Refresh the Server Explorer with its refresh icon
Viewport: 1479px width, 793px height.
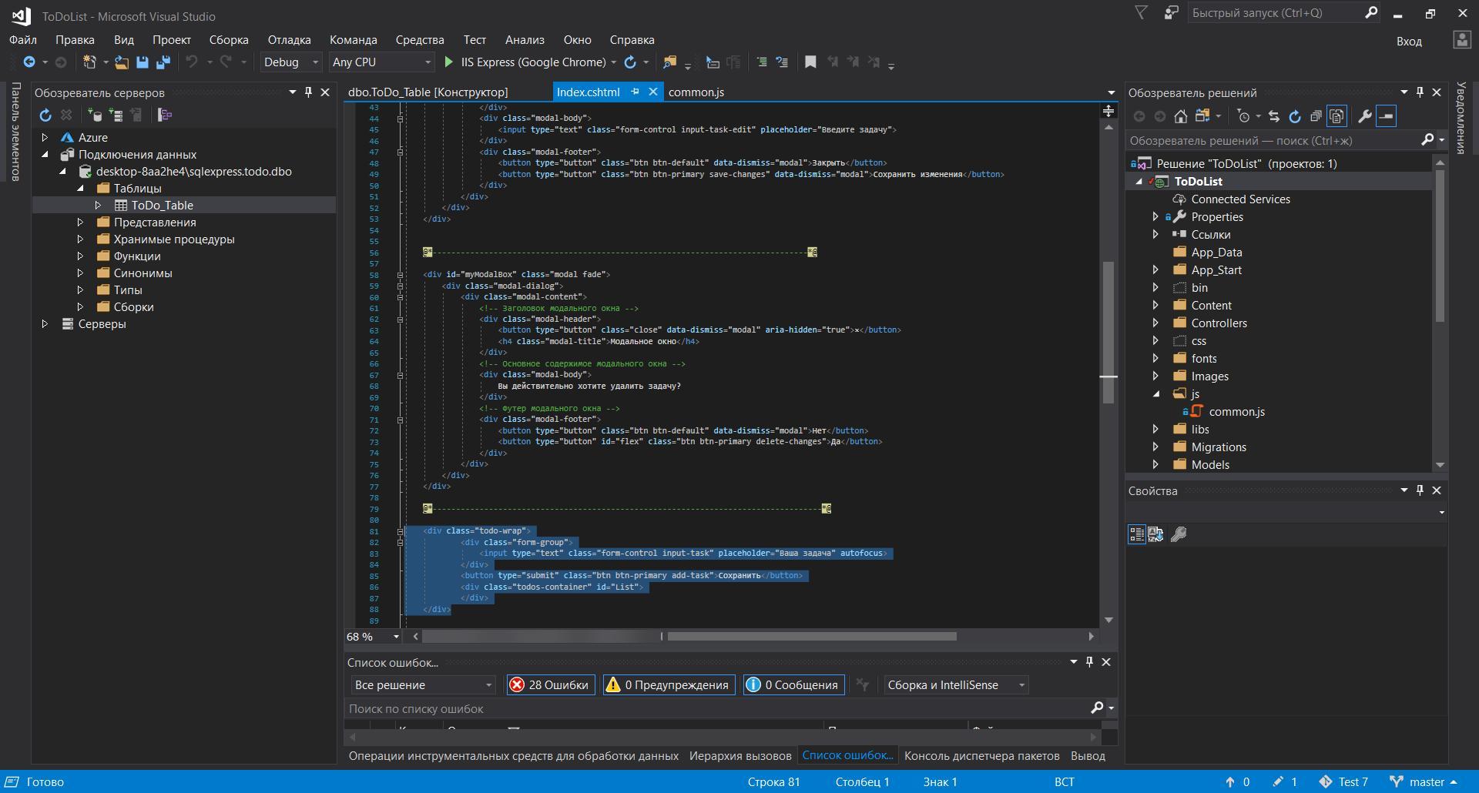(45, 115)
